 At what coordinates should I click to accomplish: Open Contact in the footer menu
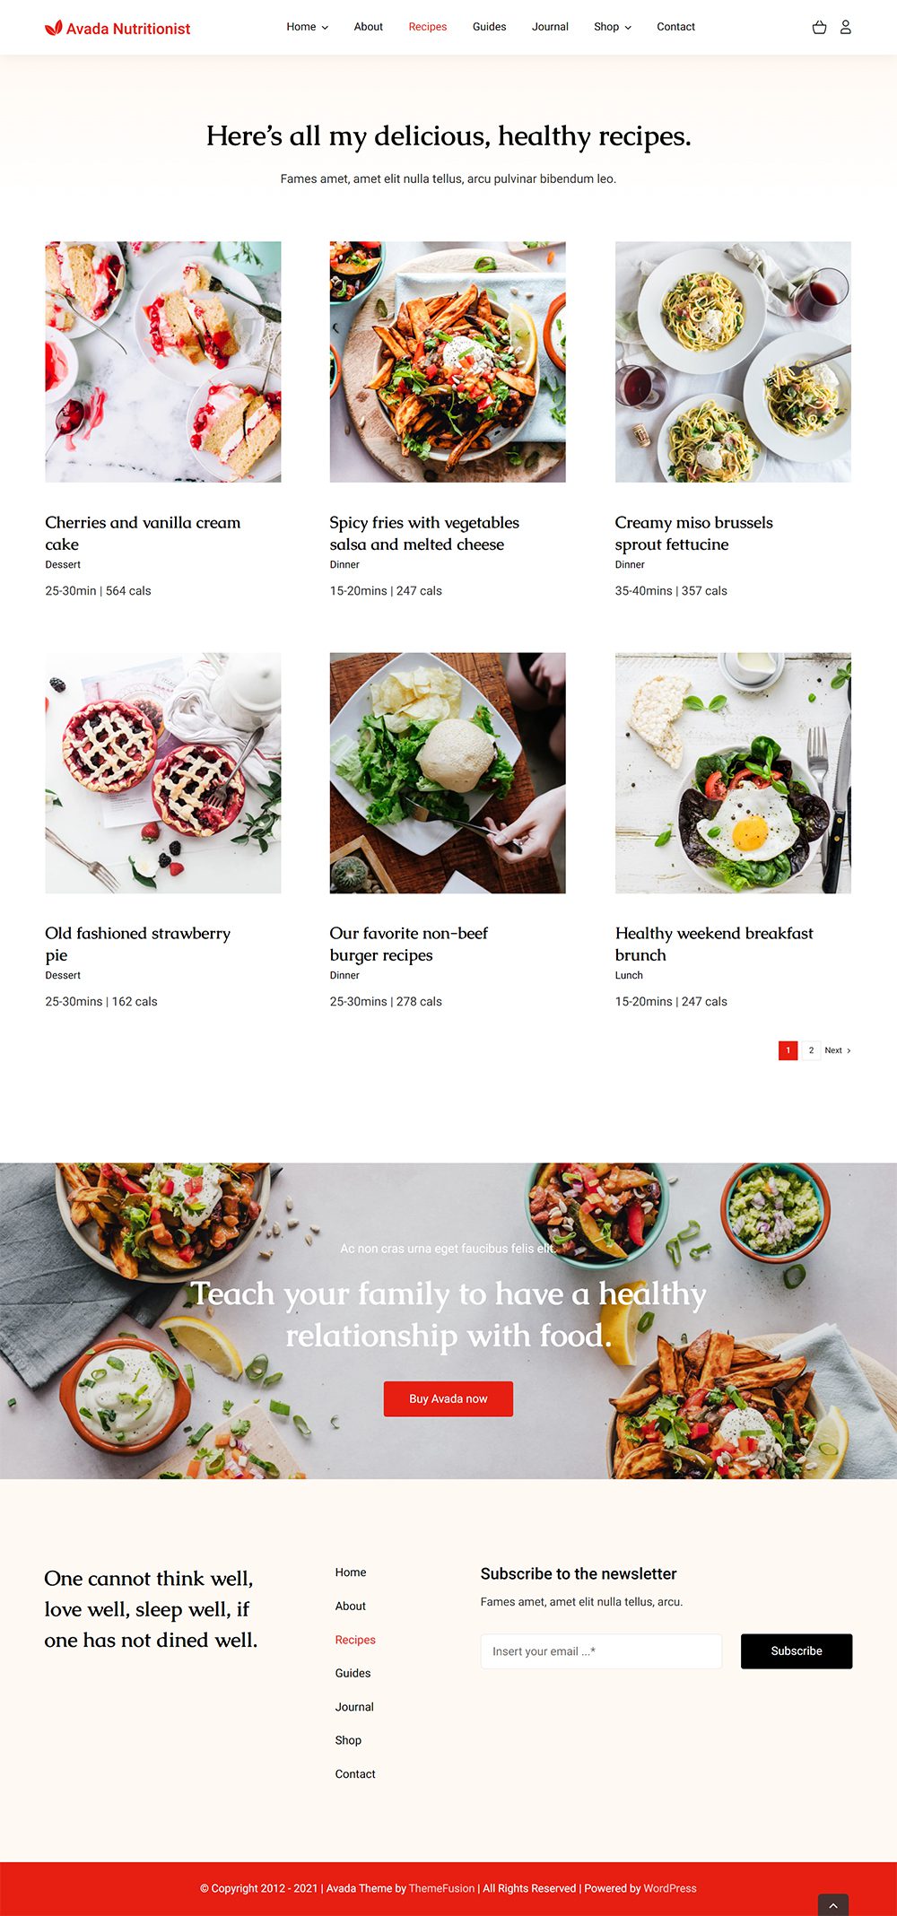pos(355,1774)
